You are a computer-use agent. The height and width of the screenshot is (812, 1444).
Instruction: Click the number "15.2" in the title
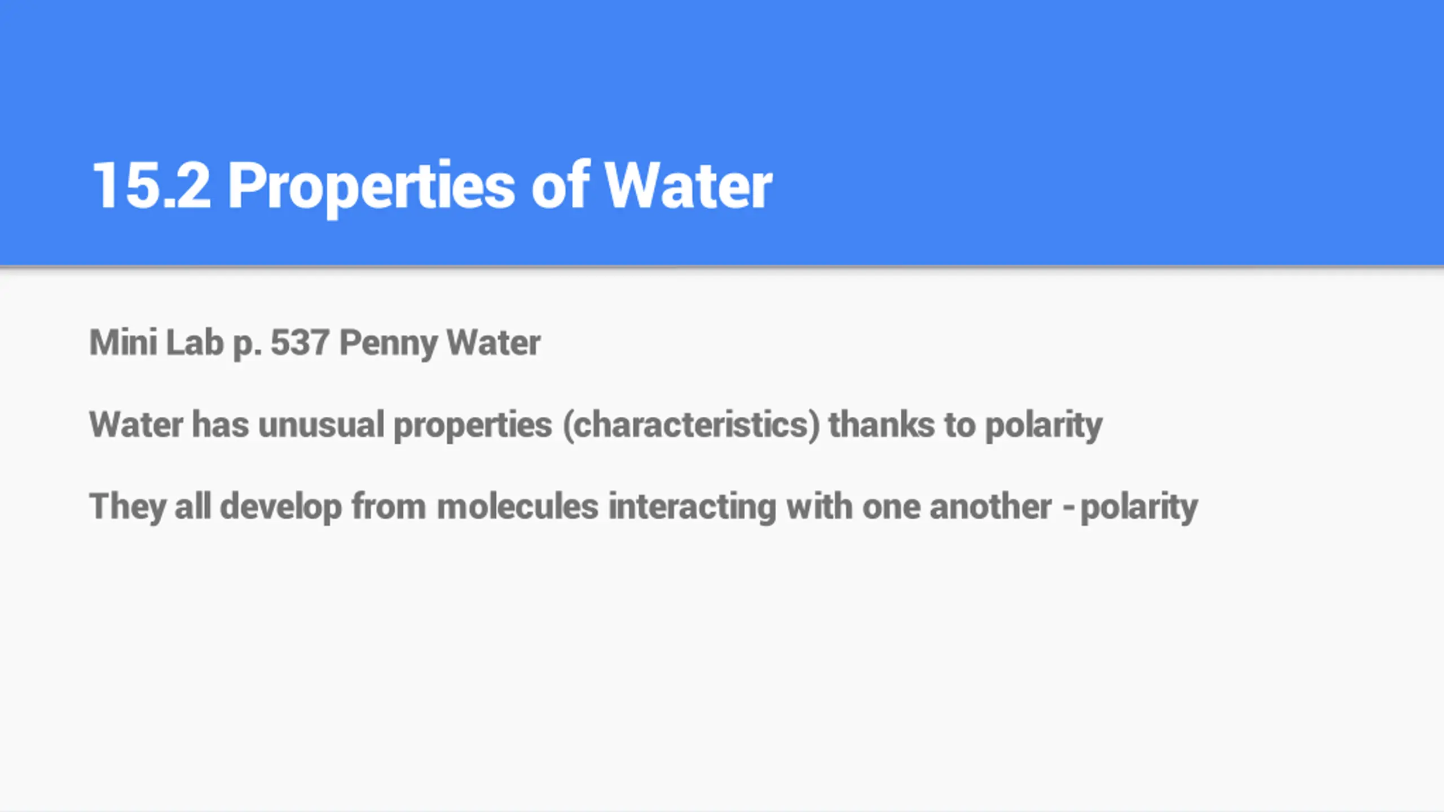pyautogui.click(x=151, y=186)
